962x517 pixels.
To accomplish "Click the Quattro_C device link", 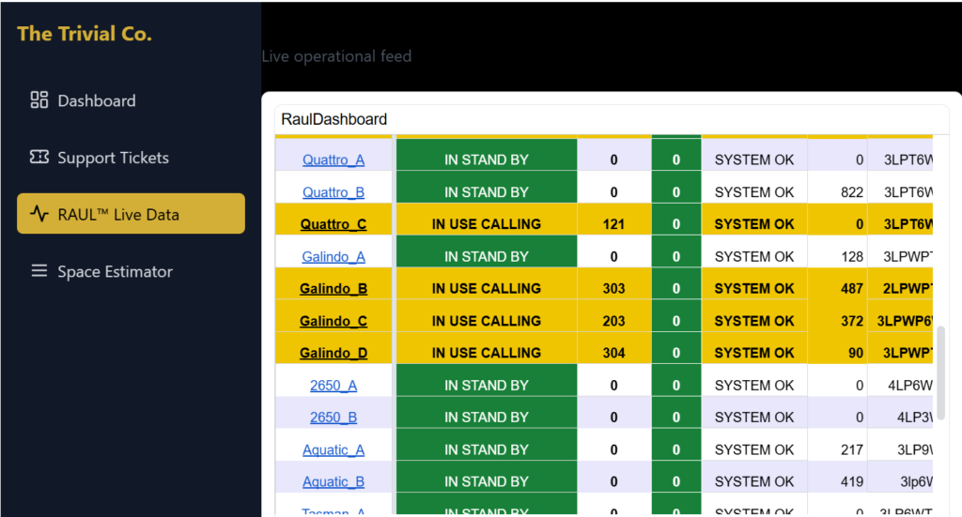I will coord(334,224).
